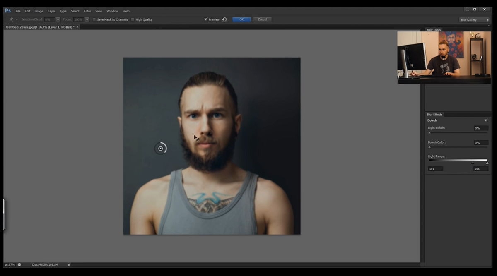
Task: Click the Bokeh Color: label
Action: tap(437, 142)
